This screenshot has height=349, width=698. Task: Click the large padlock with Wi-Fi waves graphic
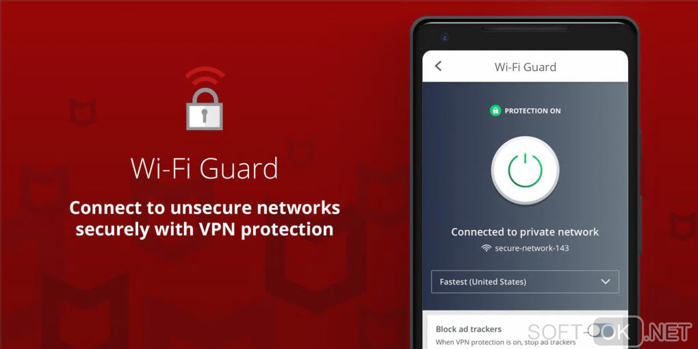tap(205, 99)
